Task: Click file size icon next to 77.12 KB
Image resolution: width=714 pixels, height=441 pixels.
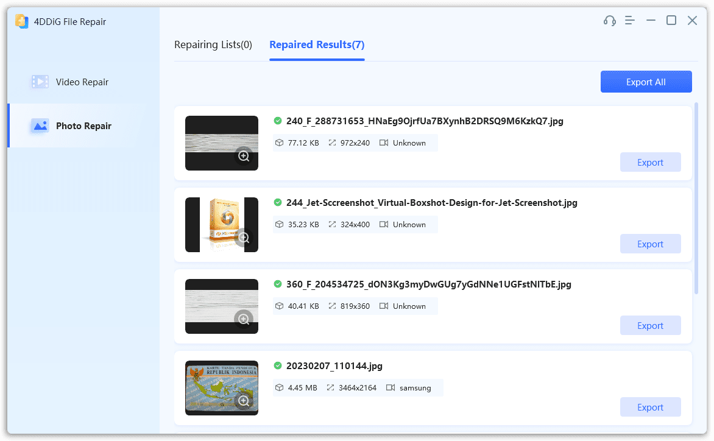Action: (279, 143)
